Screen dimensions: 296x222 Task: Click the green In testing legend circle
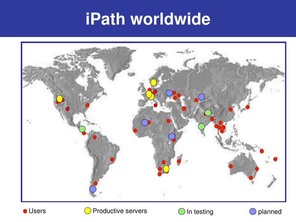pos(182,211)
